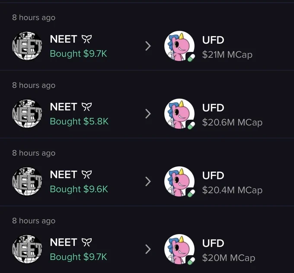Open UFD unicorn token icon at $20.6M MCap
The image size is (294, 273).
click(x=179, y=114)
